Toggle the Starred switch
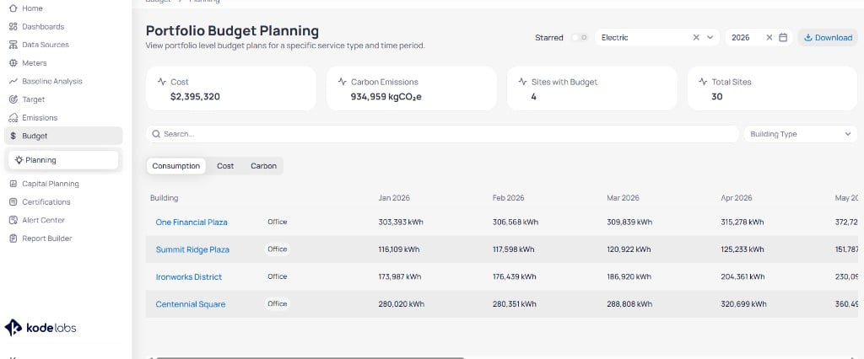The height and width of the screenshot is (359, 864). click(x=579, y=37)
